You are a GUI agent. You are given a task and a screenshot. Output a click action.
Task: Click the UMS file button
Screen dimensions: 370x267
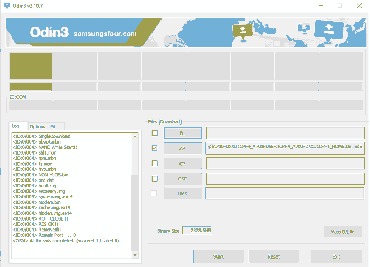point(183,194)
